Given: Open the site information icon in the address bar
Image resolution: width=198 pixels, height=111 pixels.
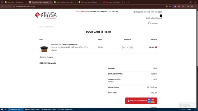Looking at the screenshot, I should click(14, 6).
